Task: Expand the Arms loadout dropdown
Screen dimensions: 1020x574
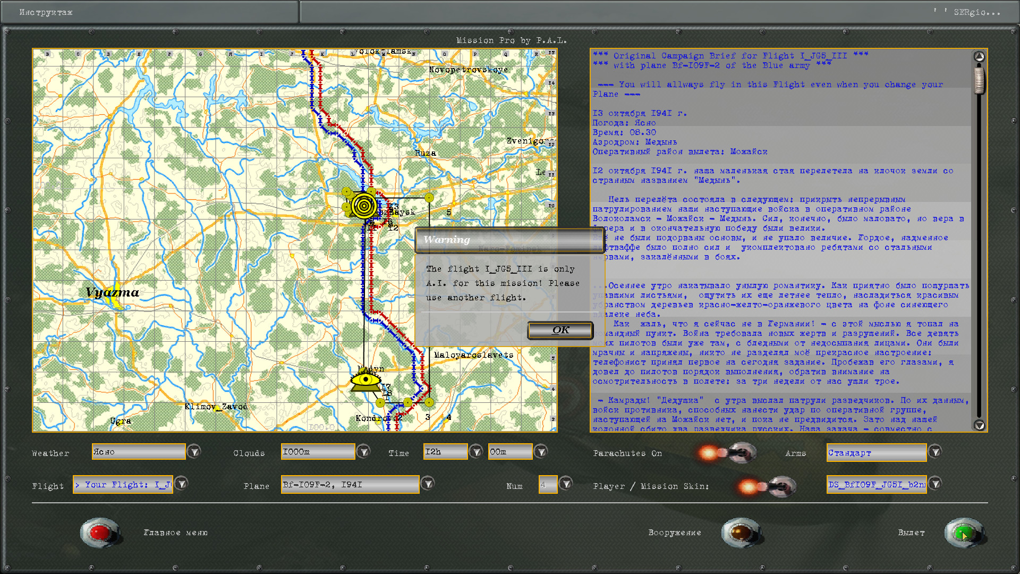Action: point(935,452)
